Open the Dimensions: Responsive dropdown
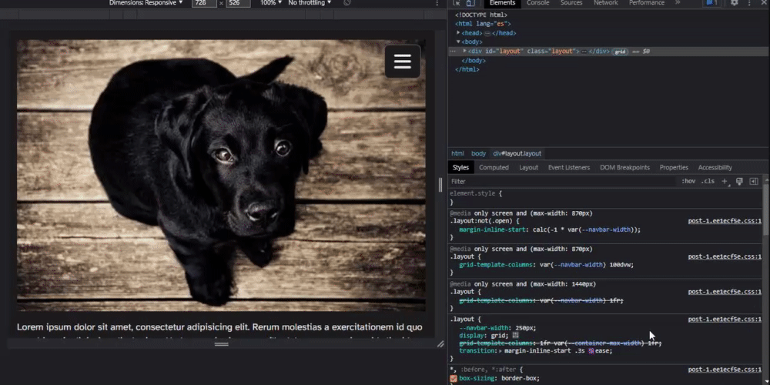770x385 pixels. 146,3
